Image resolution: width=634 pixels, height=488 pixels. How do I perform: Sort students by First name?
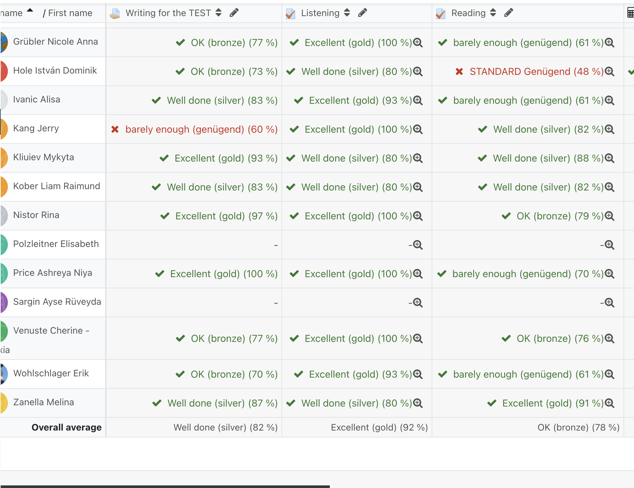click(70, 13)
